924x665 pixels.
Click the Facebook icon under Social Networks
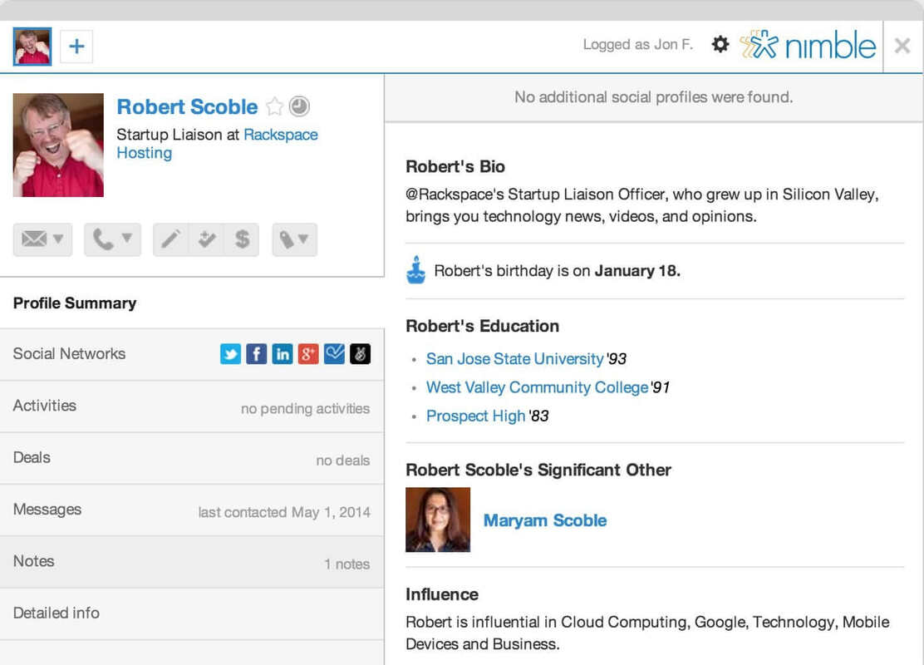(x=256, y=353)
